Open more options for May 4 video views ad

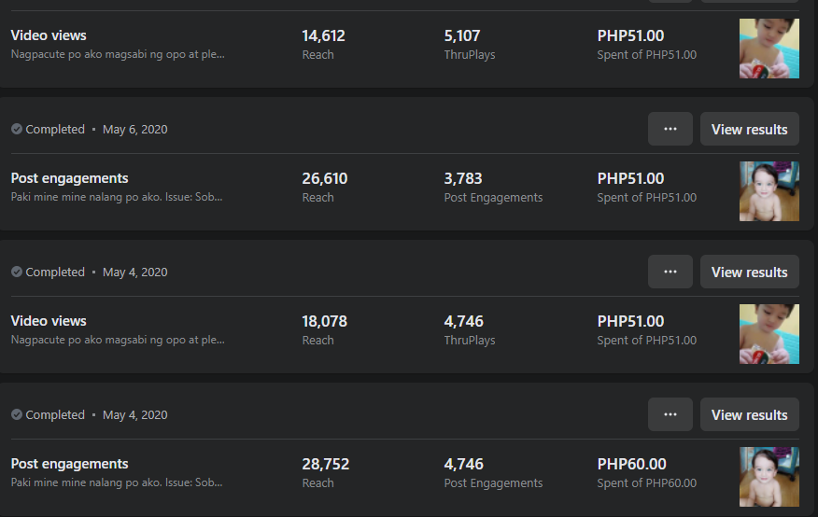click(670, 272)
